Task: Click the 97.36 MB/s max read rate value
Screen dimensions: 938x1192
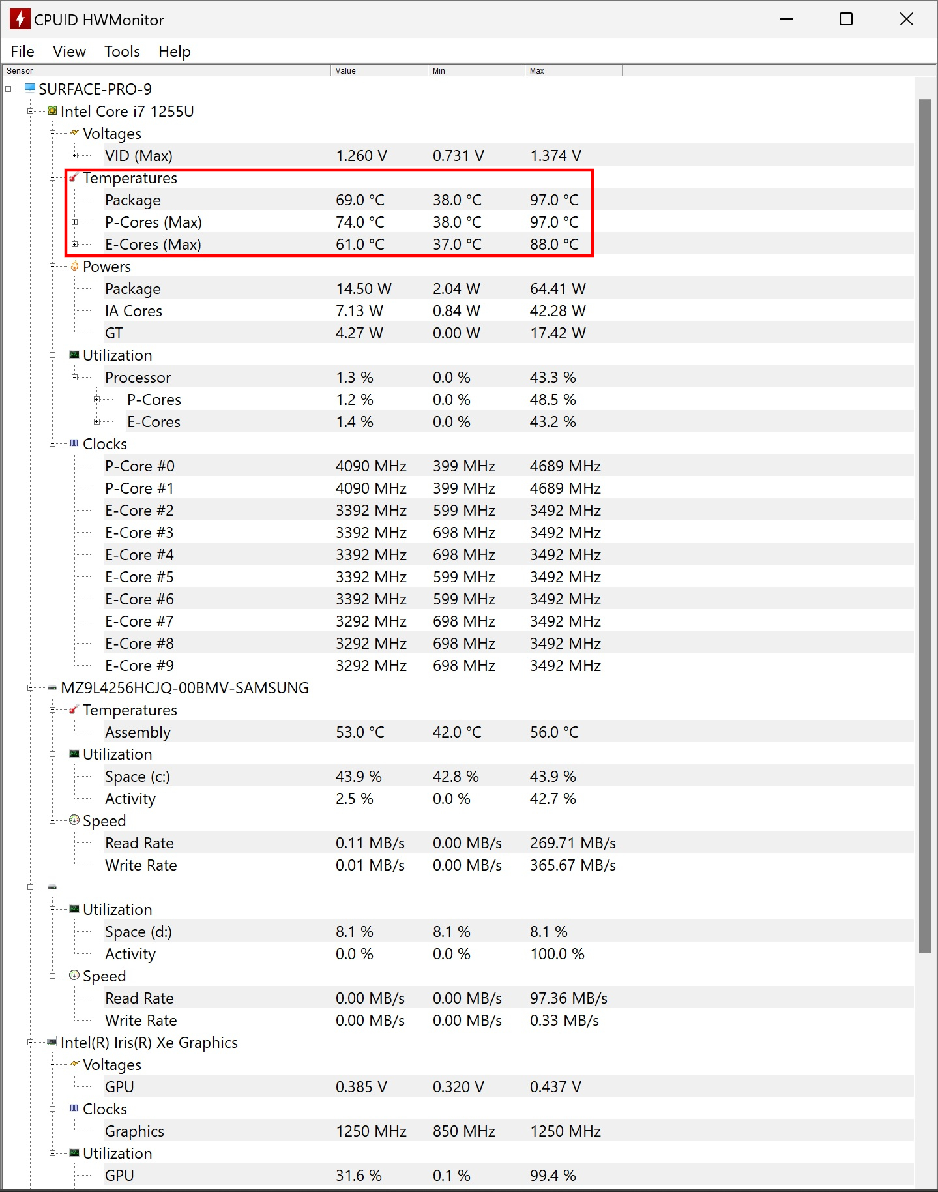Action: click(x=568, y=998)
